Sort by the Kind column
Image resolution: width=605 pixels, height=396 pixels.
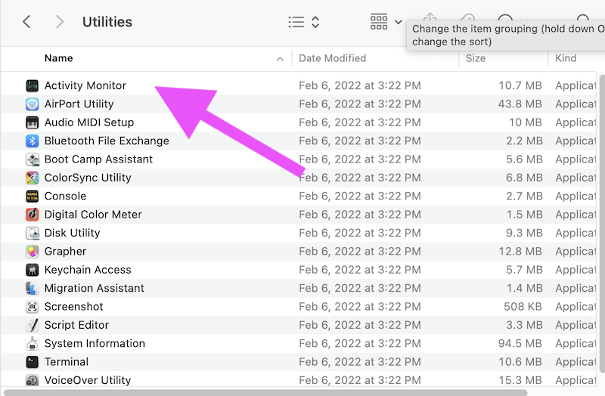[566, 58]
